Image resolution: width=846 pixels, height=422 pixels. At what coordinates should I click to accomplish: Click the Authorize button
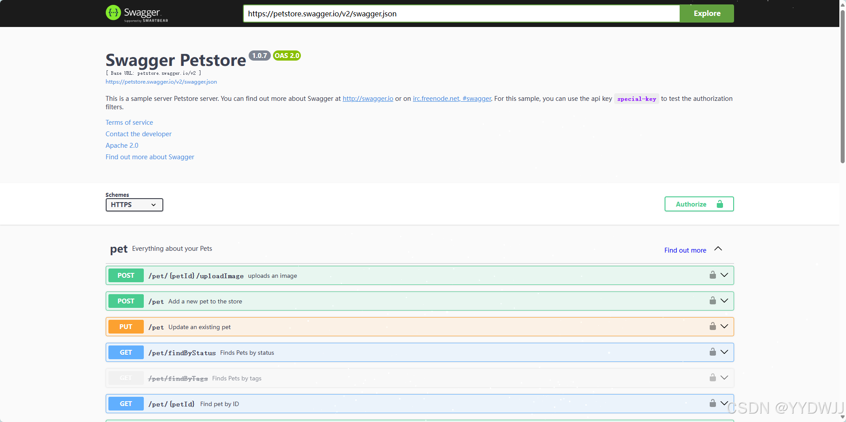point(699,204)
